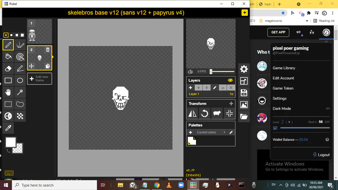Click Logout in account menu

point(321,155)
